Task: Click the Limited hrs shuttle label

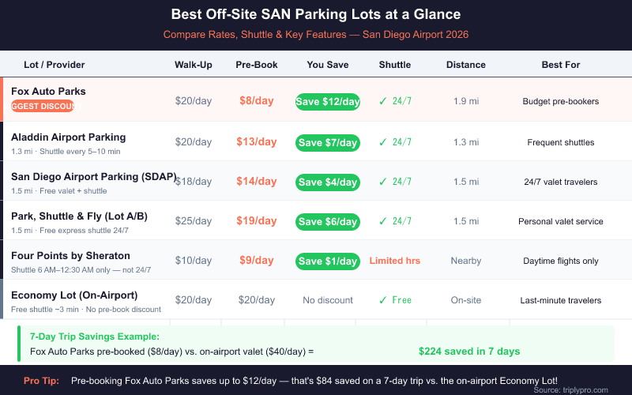Action: (x=395, y=261)
